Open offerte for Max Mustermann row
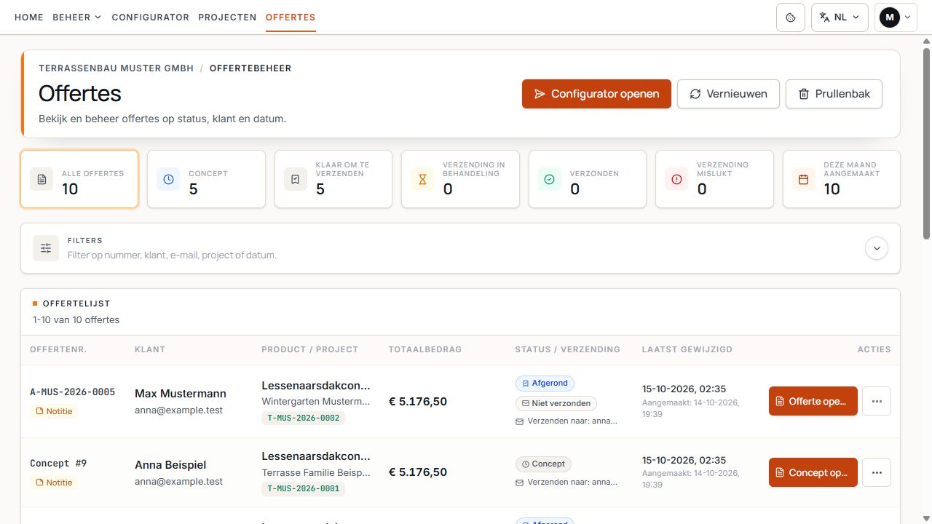The width and height of the screenshot is (932, 524). tap(813, 401)
